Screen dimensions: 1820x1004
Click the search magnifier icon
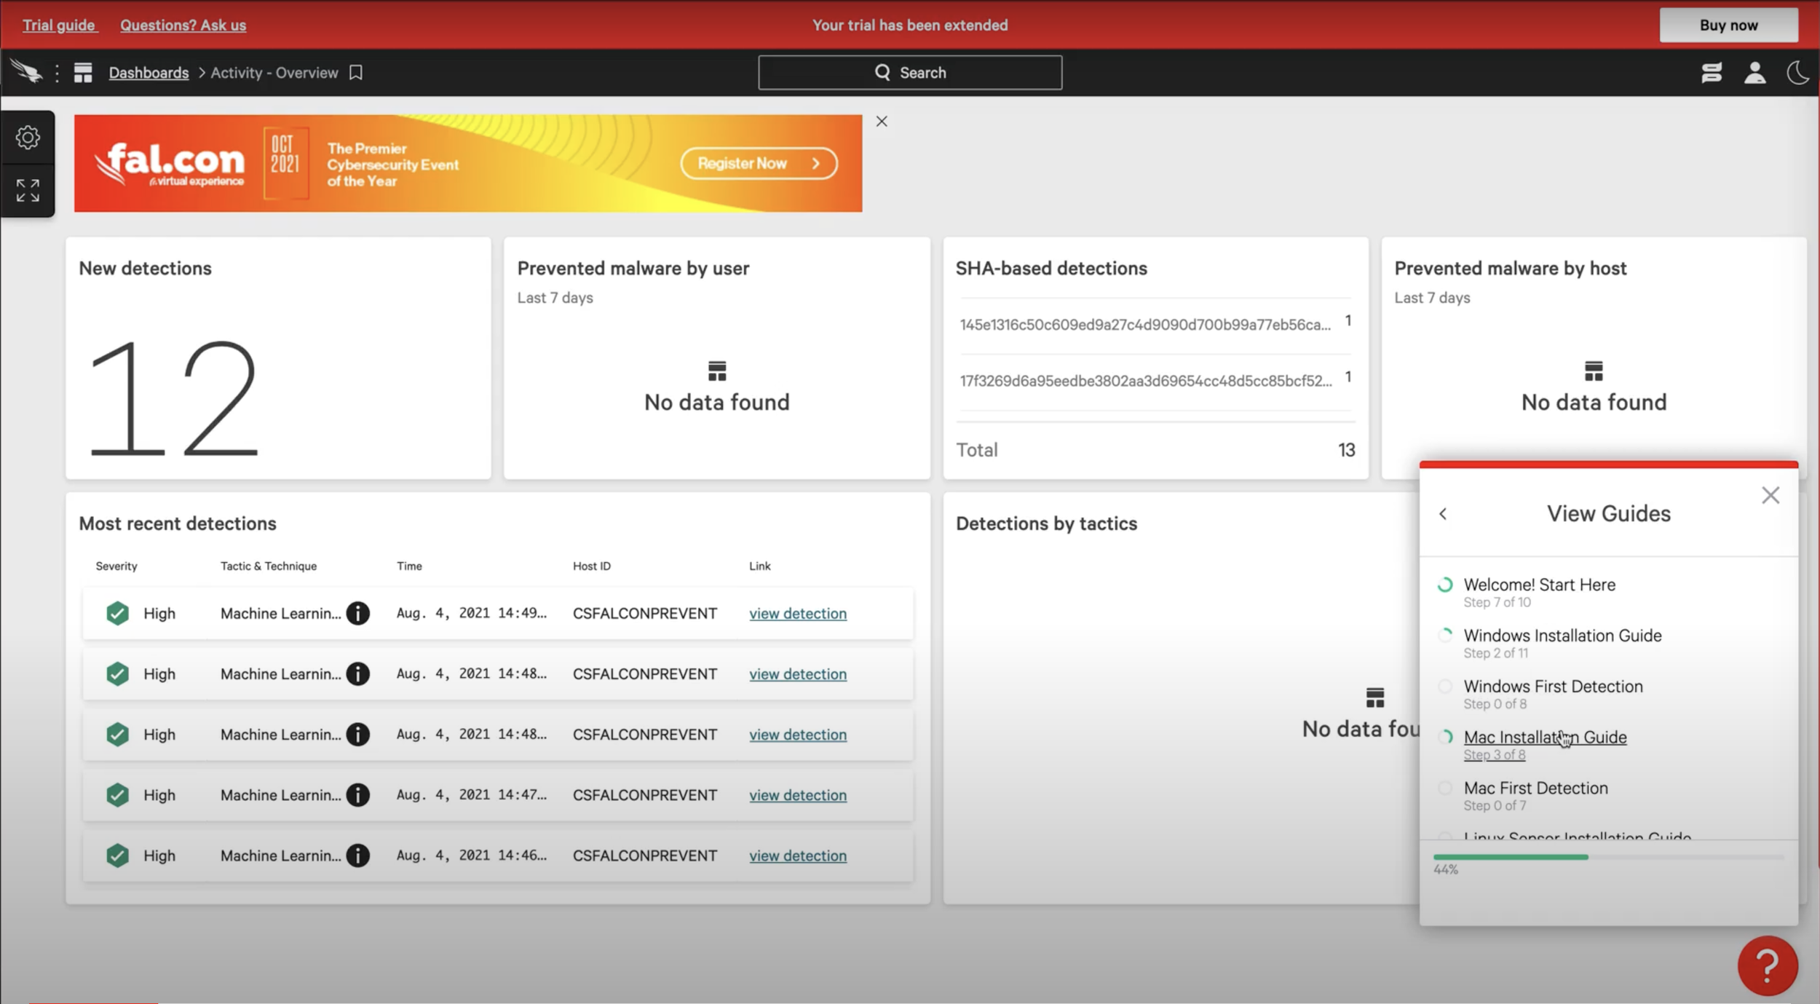[882, 72]
